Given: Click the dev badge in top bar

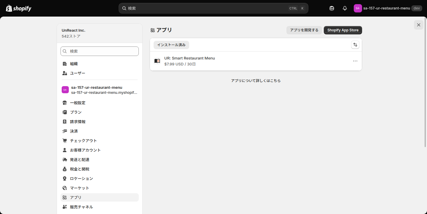Looking at the screenshot, I should click(x=417, y=8).
